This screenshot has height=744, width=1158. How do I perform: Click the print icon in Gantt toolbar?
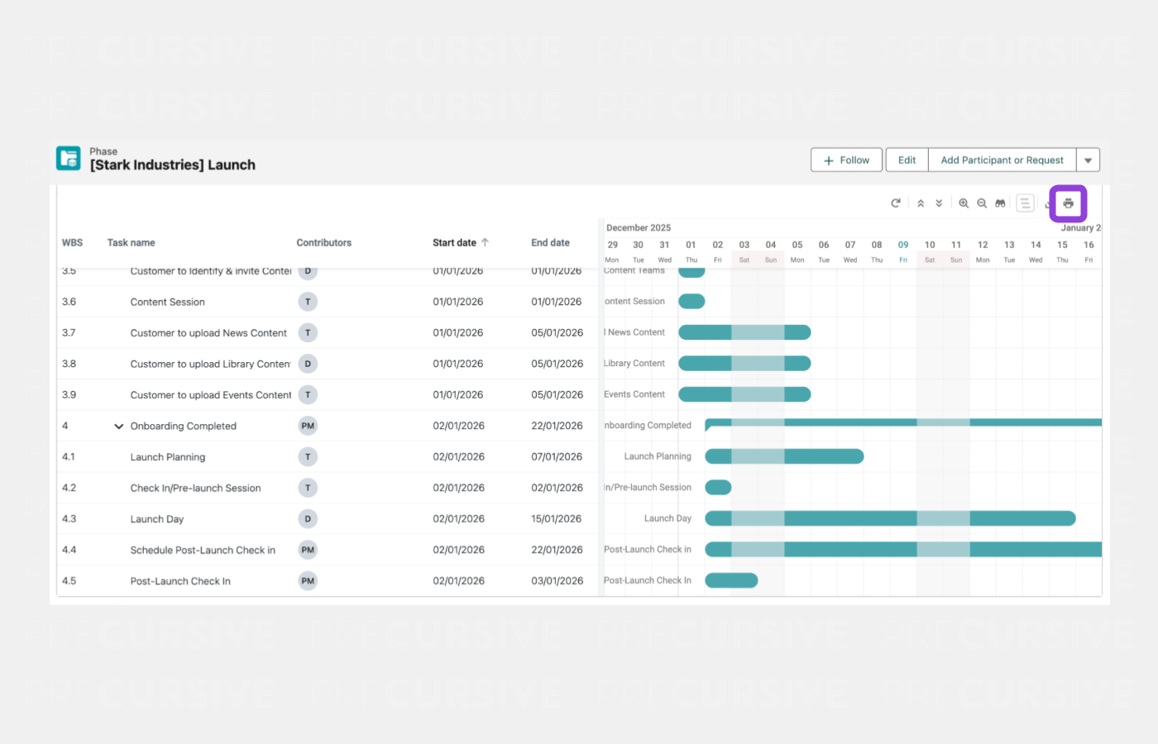pyautogui.click(x=1068, y=203)
